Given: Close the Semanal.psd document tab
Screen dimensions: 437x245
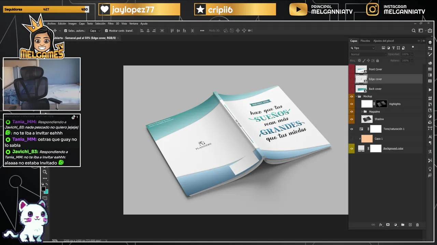Looking at the screenshot, I should 118,38.
